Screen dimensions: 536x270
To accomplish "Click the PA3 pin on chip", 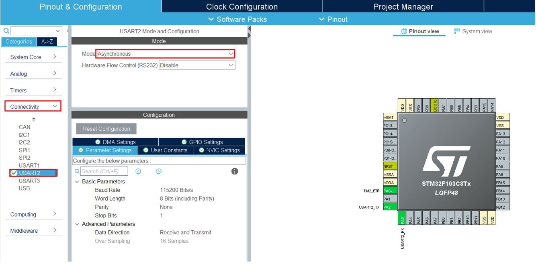I will [x=402, y=217].
